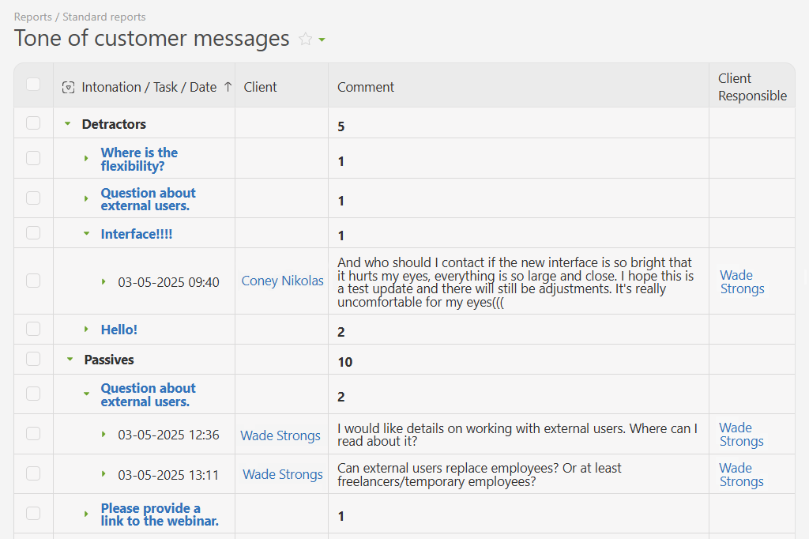Open responsible Wade Strongs in the Coney Nikolas row
The width and height of the screenshot is (809, 539).
coord(742,281)
